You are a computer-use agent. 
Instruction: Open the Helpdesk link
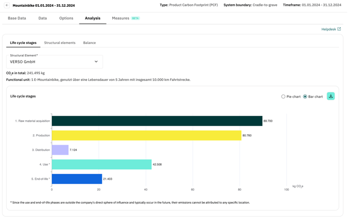329,29
